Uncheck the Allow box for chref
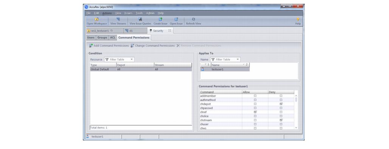Screen dimensions: 389x149 click(255, 112)
